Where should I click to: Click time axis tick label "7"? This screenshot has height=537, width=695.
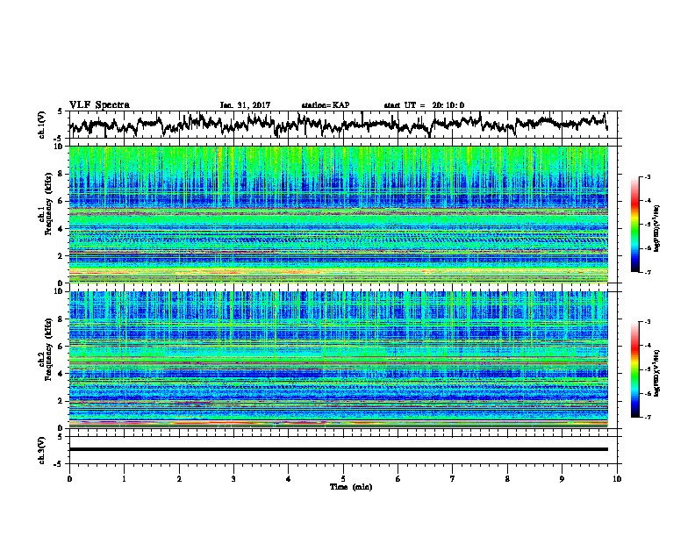pos(453,479)
